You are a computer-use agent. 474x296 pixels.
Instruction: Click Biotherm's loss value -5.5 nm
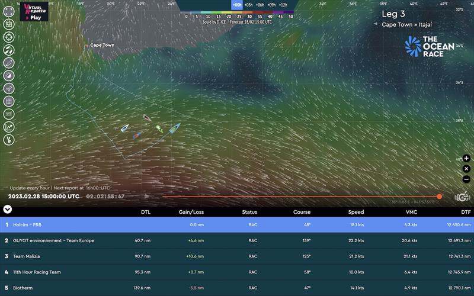click(197, 288)
